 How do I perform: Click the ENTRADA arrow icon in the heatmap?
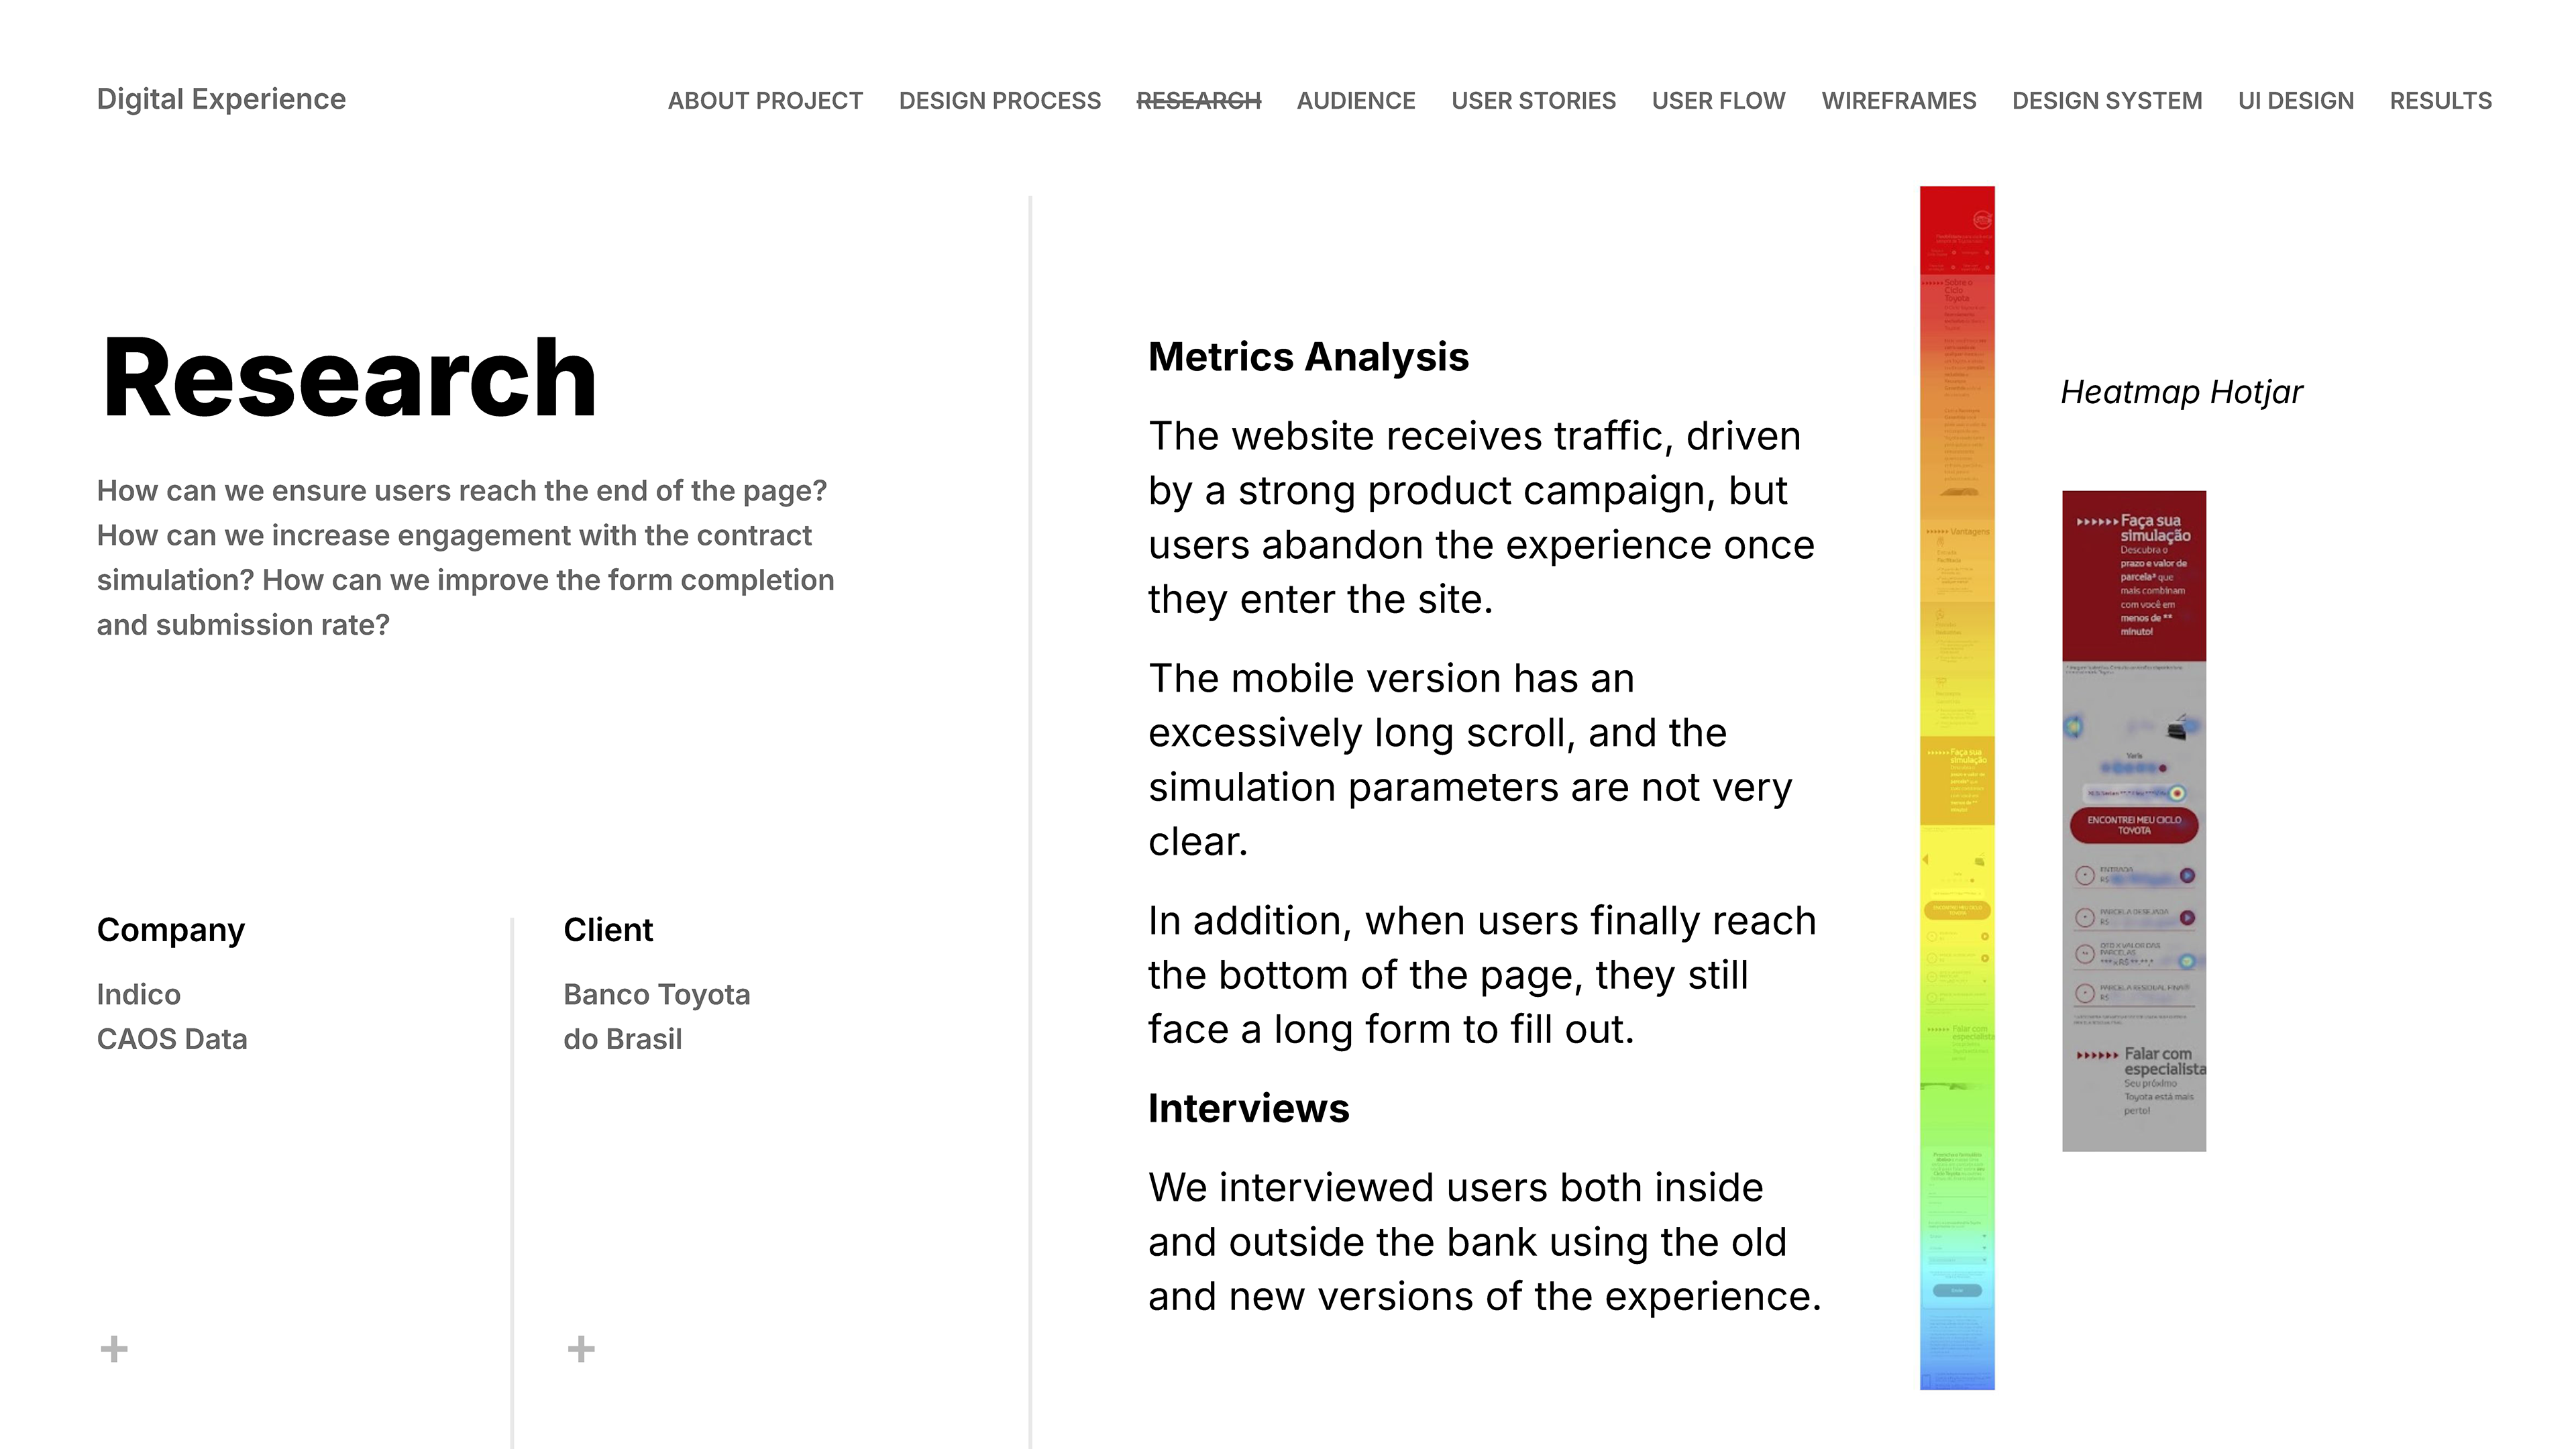pos(2187,875)
